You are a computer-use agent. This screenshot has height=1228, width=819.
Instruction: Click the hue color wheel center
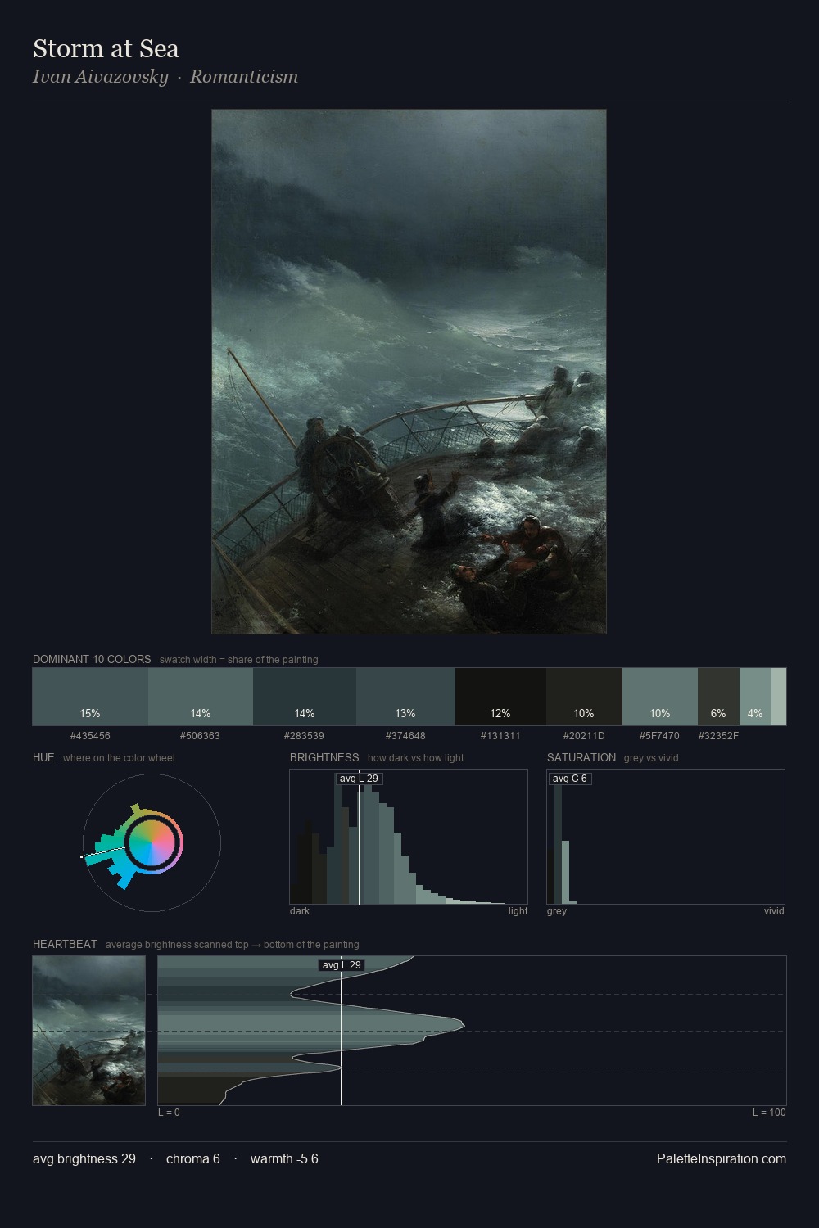(152, 843)
